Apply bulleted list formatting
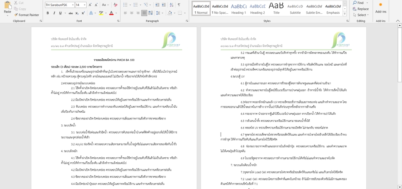The height and width of the screenshot is (189, 402). (x=125, y=5)
